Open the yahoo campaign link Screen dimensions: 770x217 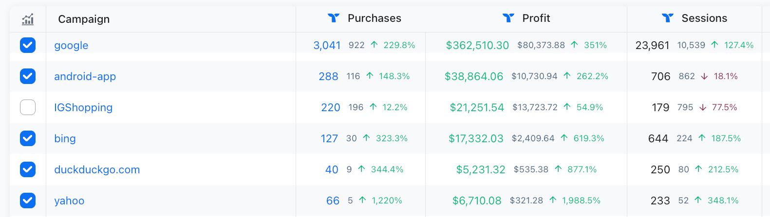[x=69, y=201]
